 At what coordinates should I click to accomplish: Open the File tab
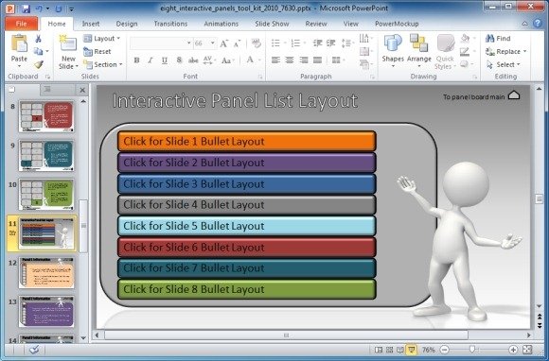tap(21, 24)
